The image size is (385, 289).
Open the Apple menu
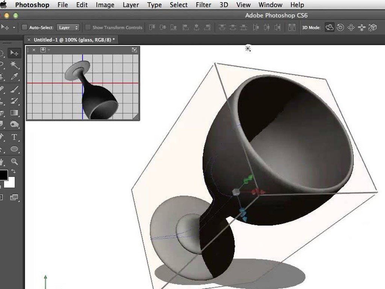point(4,5)
